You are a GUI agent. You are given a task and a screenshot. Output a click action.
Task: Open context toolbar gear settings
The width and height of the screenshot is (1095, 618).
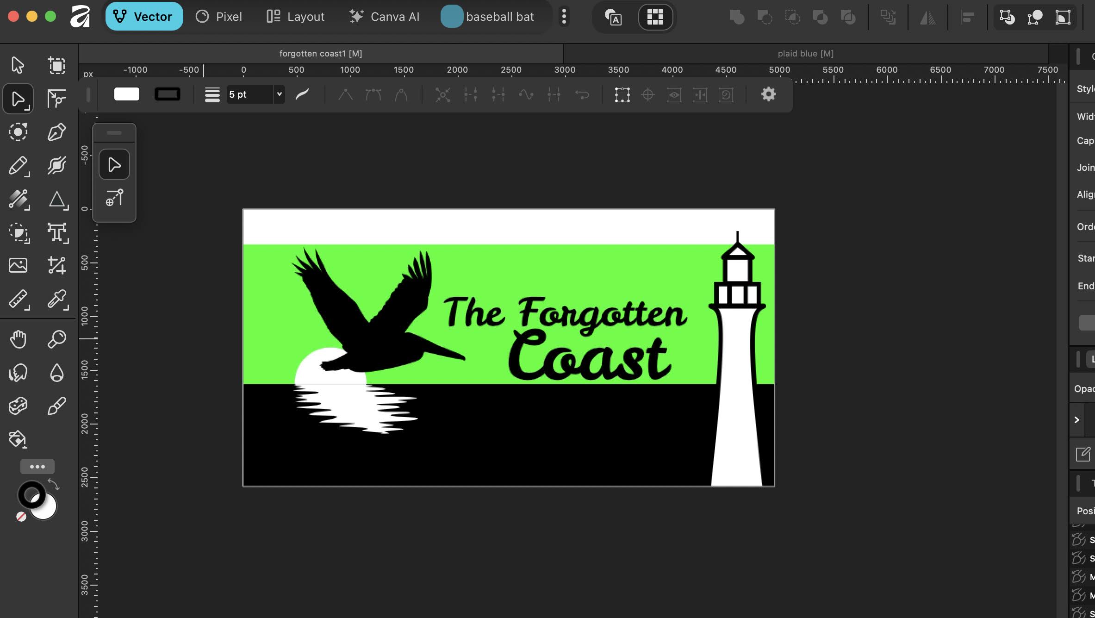768,94
